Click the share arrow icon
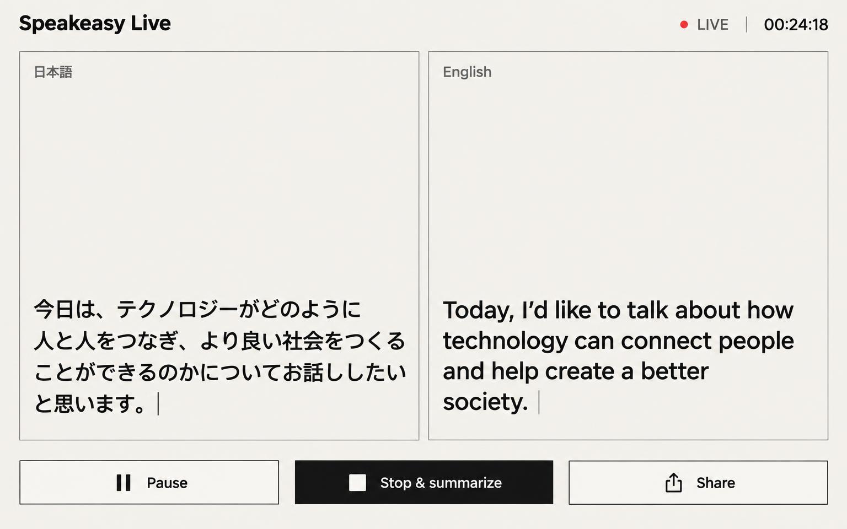Image resolution: width=847 pixels, height=529 pixels. pyautogui.click(x=673, y=482)
